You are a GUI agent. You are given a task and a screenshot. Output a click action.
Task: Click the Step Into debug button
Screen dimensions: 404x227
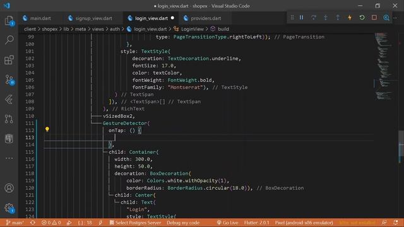(x=326, y=18)
